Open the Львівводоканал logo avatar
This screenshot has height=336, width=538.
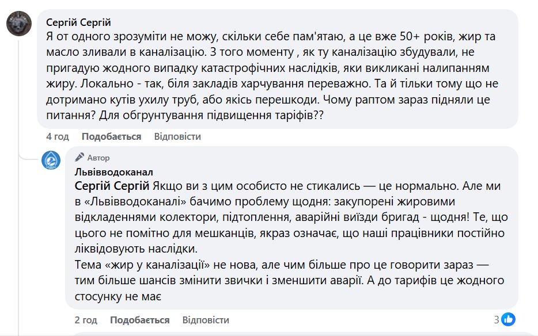(51, 159)
